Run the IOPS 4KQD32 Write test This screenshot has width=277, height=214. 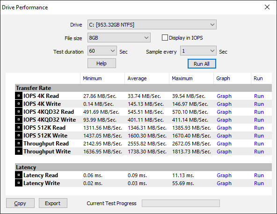[259, 120]
